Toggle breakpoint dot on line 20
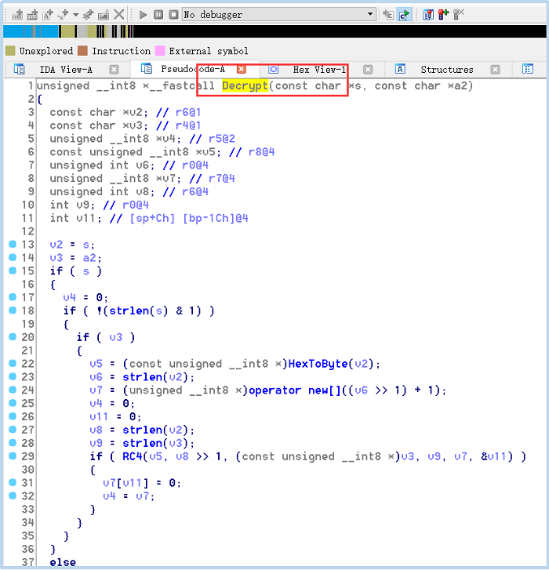This screenshot has height=570, width=549. point(13,336)
